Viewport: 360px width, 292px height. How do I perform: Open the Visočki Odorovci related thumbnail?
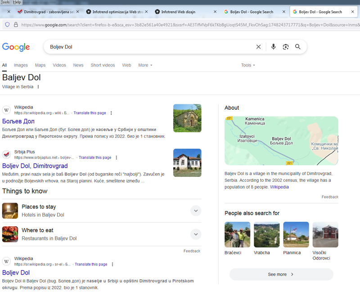325,234
